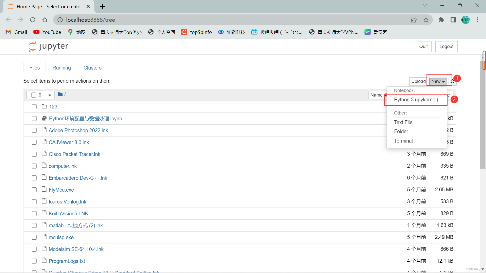Open Chrome's three-dot menu
Screen dimensions: 486x273
point(477,20)
